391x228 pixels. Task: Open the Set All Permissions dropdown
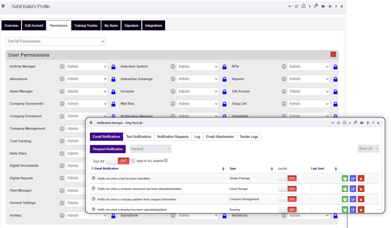(56, 41)
